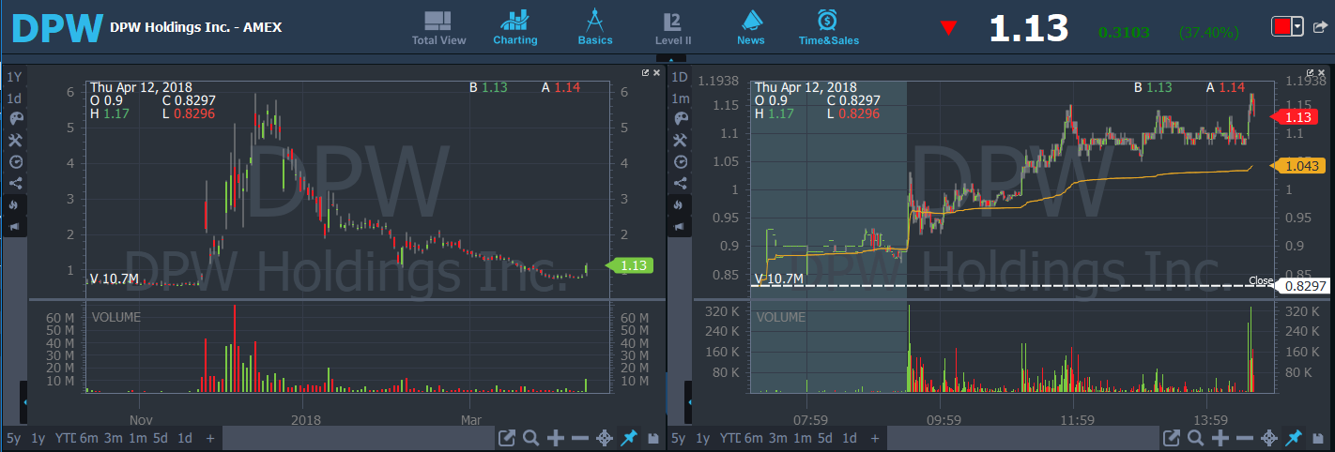Click the magnifier search icon on left chart

[x=530, y=438]
